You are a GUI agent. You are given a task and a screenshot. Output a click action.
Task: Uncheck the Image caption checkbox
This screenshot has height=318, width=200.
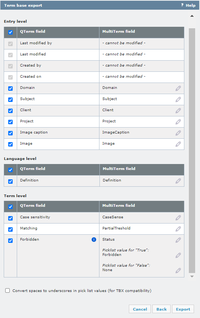point(10,133)
